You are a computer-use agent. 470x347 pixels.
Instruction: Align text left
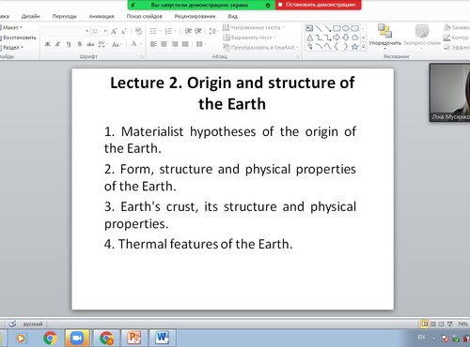(153, 44)
